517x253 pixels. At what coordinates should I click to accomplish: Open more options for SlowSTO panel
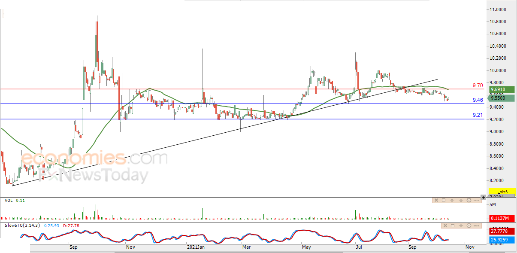(476, 226)
